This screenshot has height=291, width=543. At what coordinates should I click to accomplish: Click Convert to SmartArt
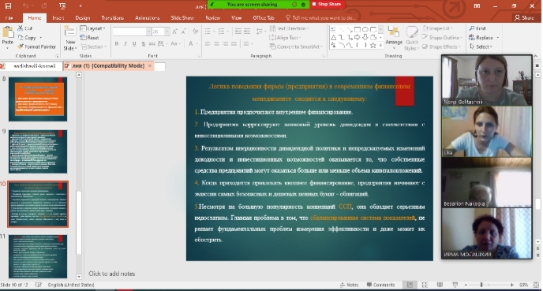coord(296,47)
